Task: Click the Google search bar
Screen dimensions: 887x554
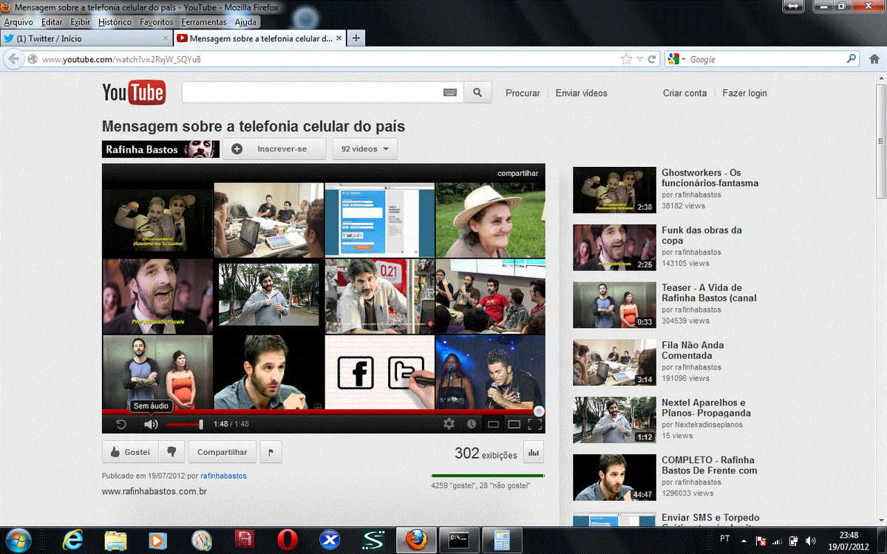Action: pyautogui.click(x=765, y=59)
